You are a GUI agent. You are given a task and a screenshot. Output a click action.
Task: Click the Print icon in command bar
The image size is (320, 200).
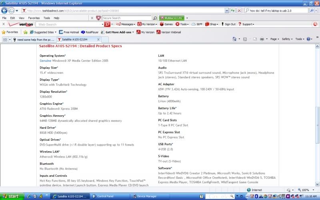[x=262, y=39]
